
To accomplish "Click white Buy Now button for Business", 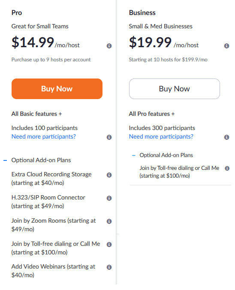I will [x=175, y=89].
